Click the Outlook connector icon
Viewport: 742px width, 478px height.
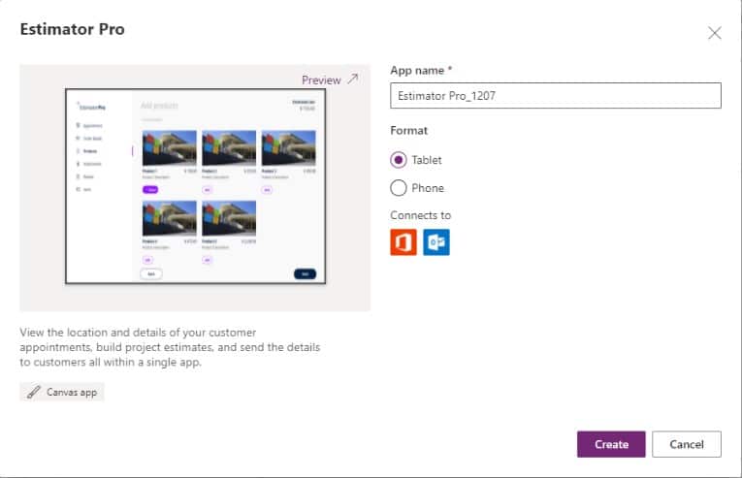tap(436, 241)
